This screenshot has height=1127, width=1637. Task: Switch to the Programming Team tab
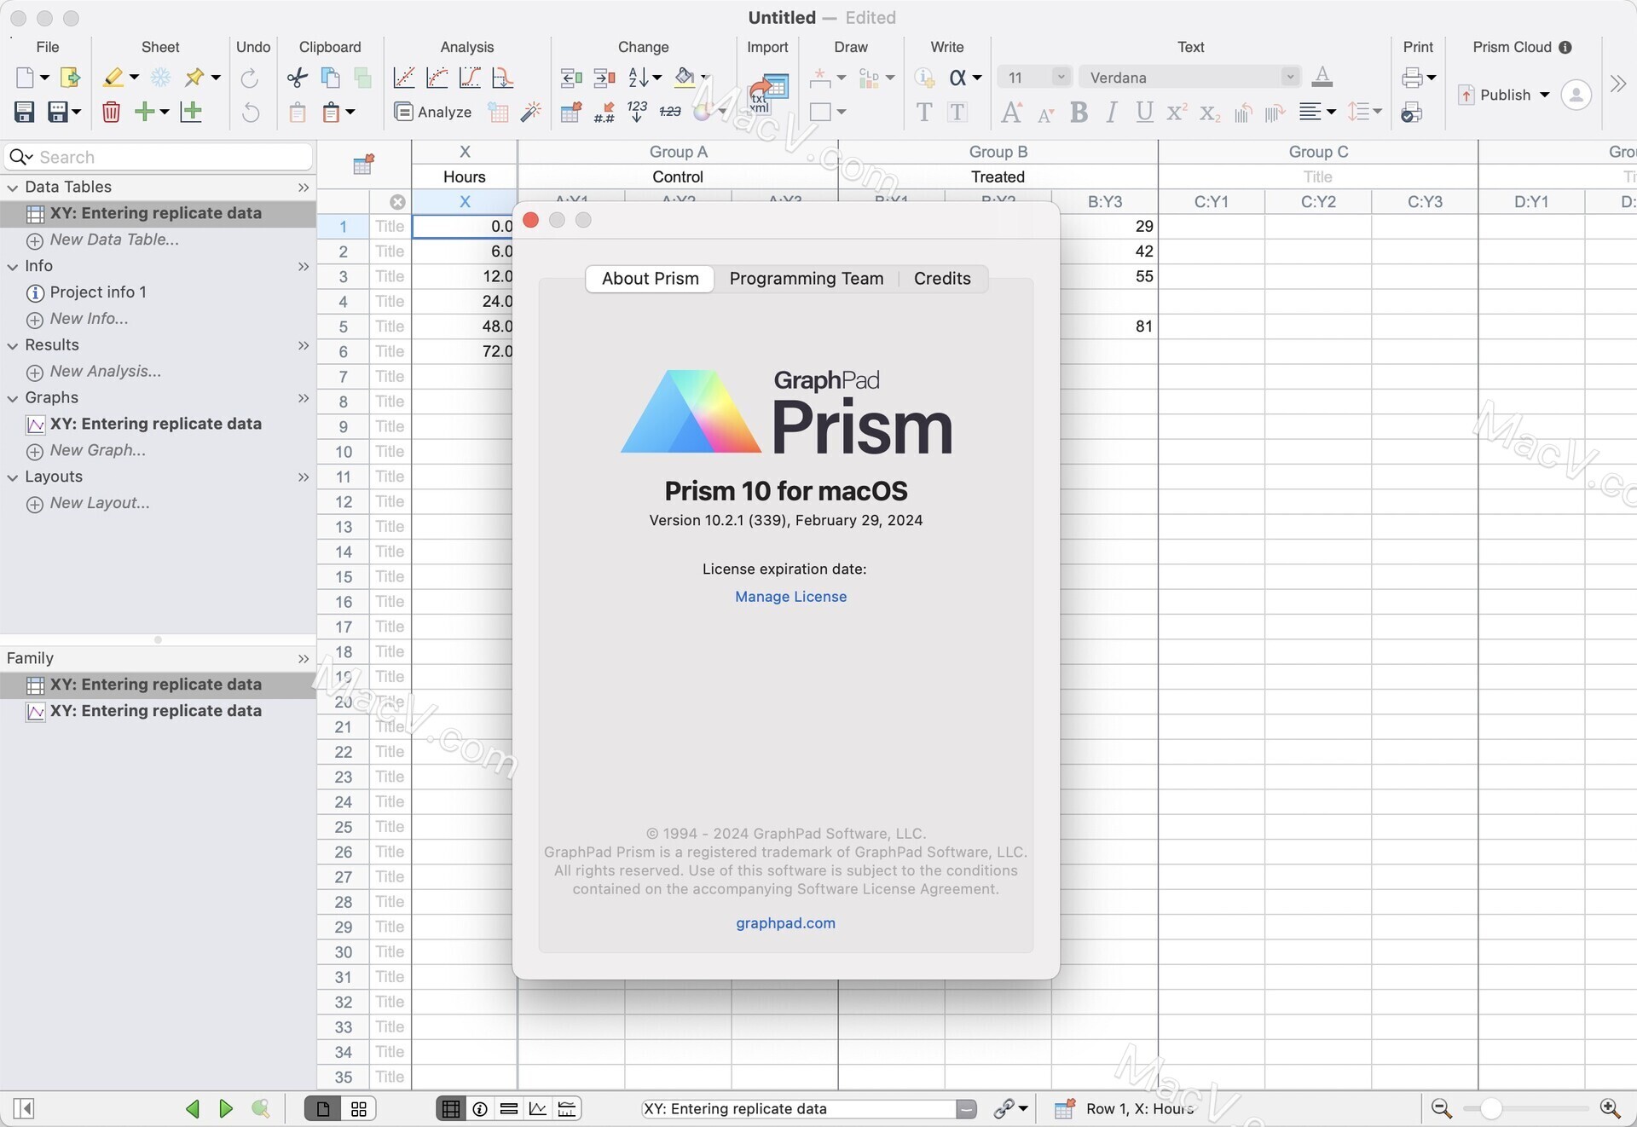[x=807, y=279]
